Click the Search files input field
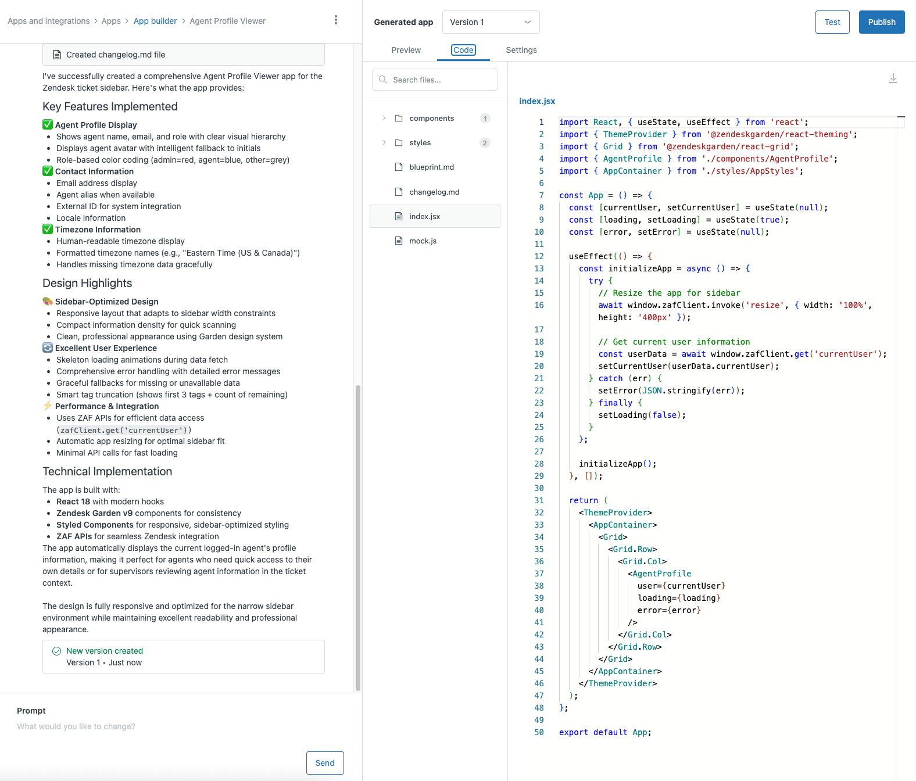 [x=442, y=80]
